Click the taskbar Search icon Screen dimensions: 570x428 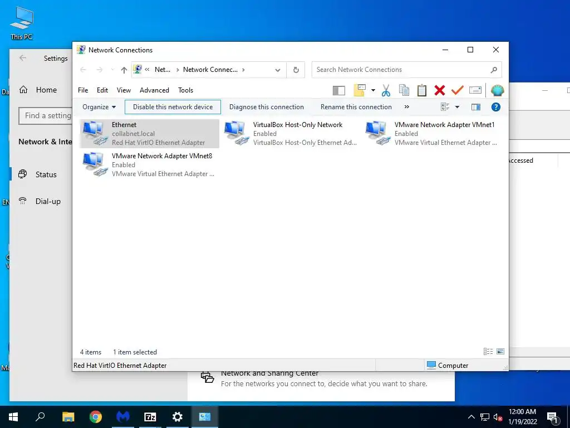tap(40, 417)
